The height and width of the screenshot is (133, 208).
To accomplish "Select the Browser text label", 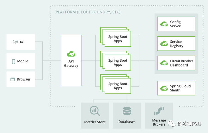I will coord(24,79).
